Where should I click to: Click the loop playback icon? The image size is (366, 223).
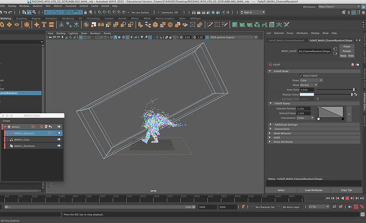334,207
